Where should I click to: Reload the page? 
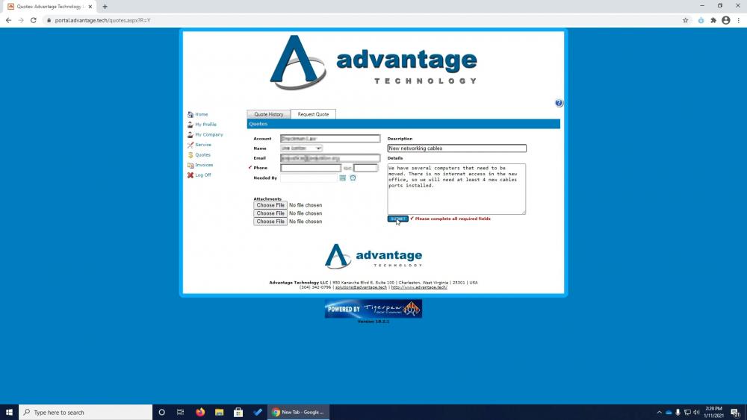34,20
